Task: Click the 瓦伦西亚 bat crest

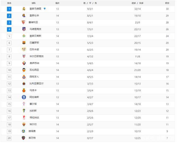Action: click(x=24, y=70)
